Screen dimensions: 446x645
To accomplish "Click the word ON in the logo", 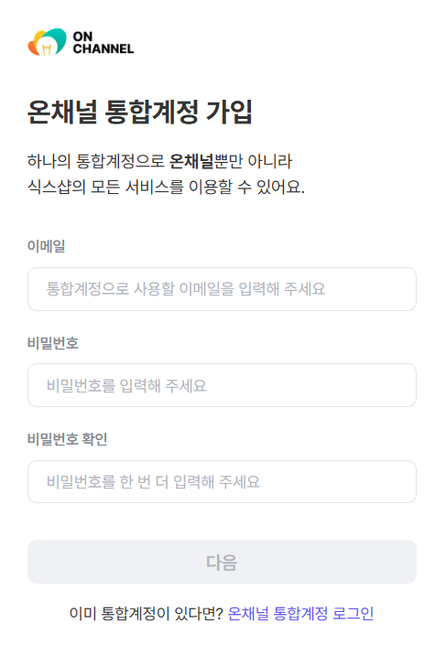I will [x=82, y=37].
